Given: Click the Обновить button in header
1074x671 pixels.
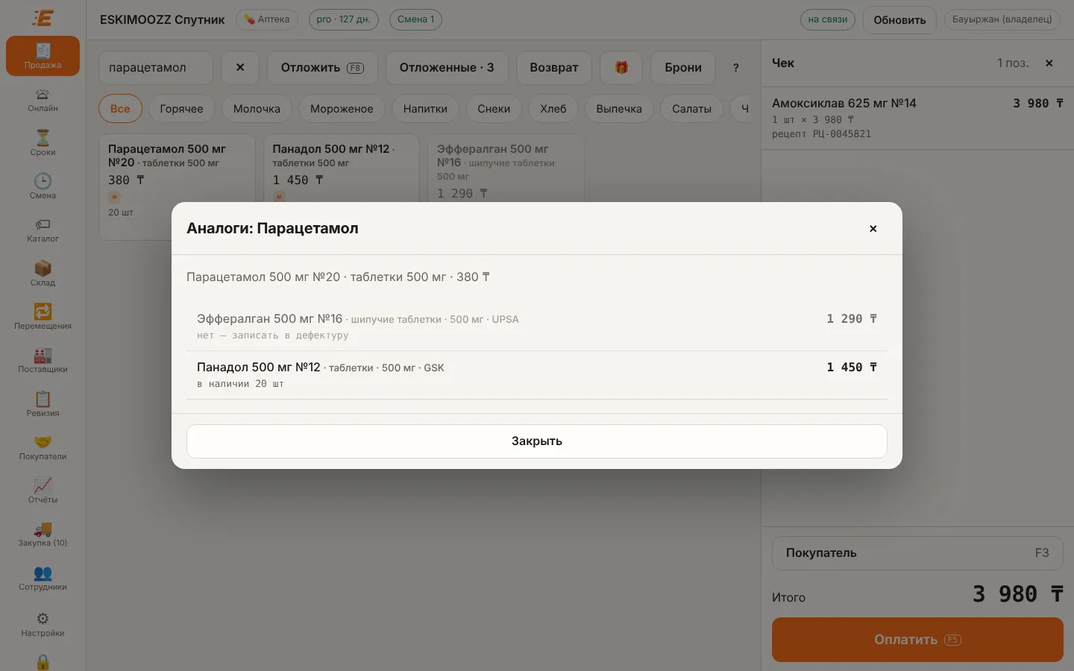Looking at the screenshot, I should (x=899, y=20).
